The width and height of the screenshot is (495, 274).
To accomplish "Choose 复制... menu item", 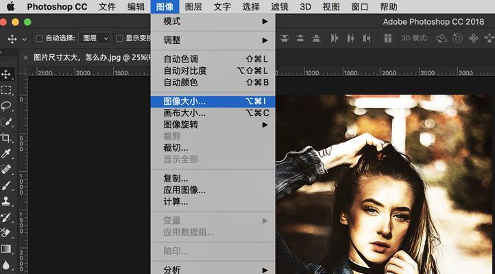I will point(213,179).
